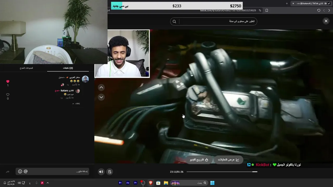Select the kataro4 TikTok browser tab

pyautogui.click(x=311, y=3)
